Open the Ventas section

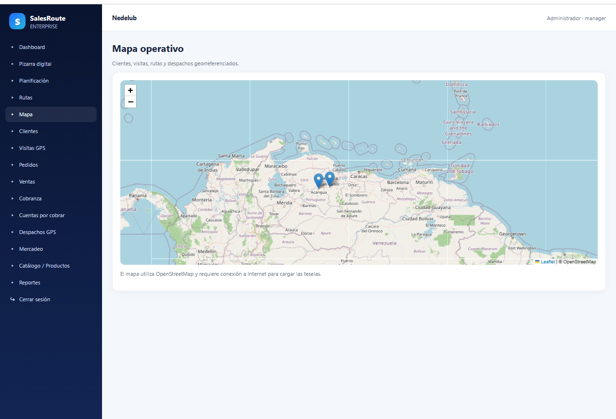pos(51,182)
